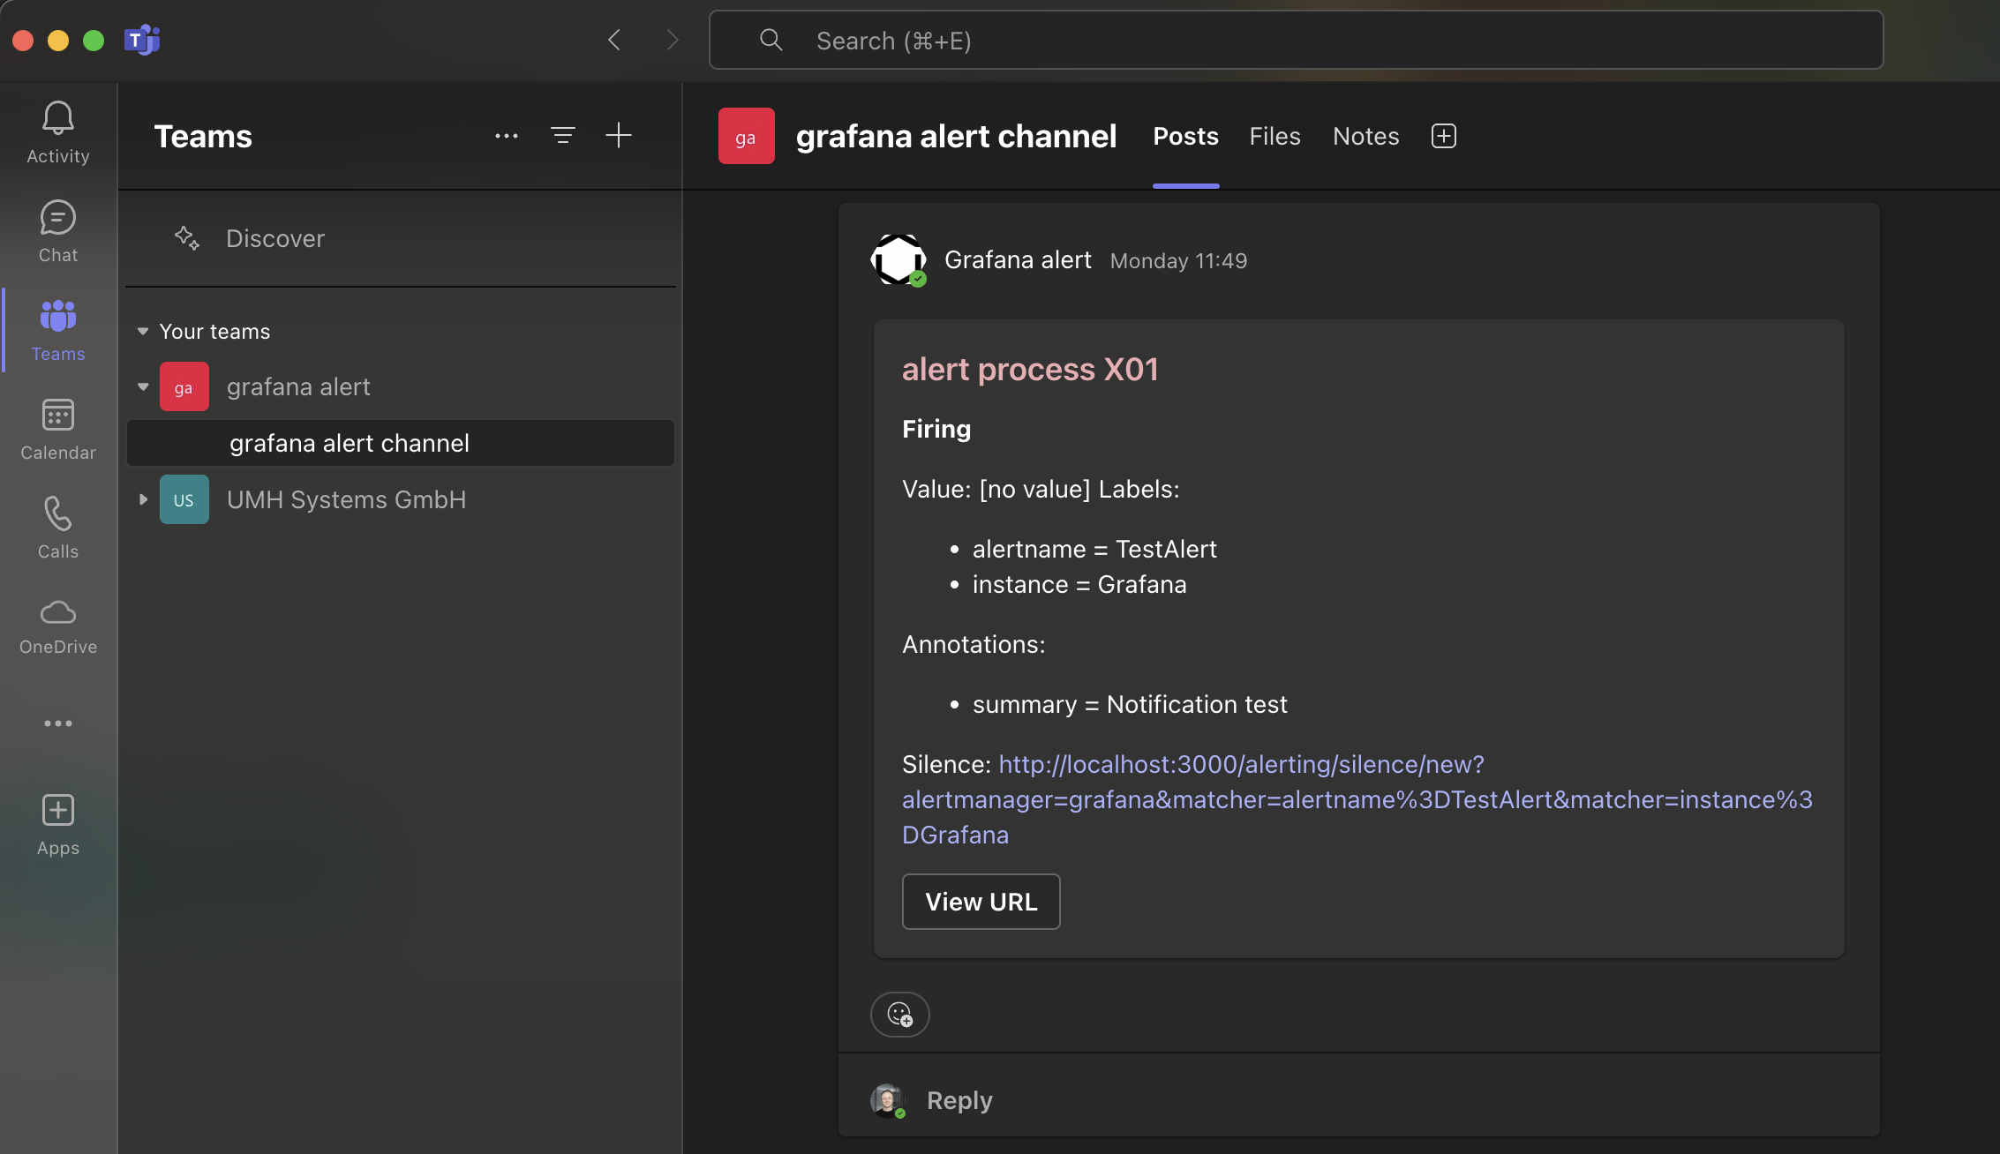This screenshot has height=1154, width=2000.
Task: Switch to the Files tab
Action: click(1274, 136)
